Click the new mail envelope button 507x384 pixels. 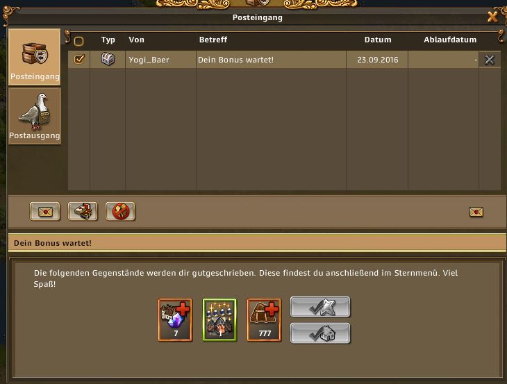[x=44, y=212]
